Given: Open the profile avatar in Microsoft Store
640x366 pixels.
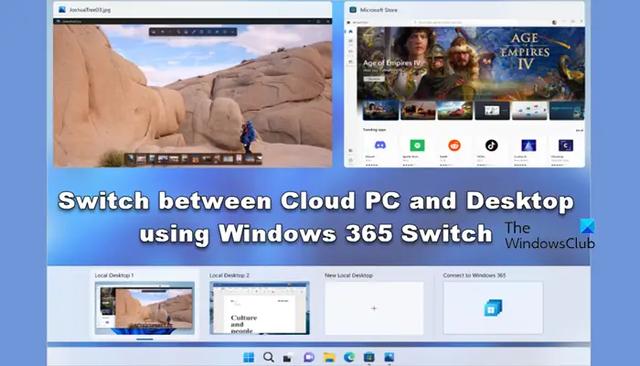Looking at the screenshot, I should tap(554, 22).
